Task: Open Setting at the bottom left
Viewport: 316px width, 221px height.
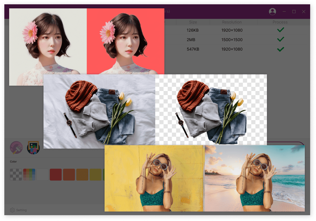Action: (x=18, y=210)
